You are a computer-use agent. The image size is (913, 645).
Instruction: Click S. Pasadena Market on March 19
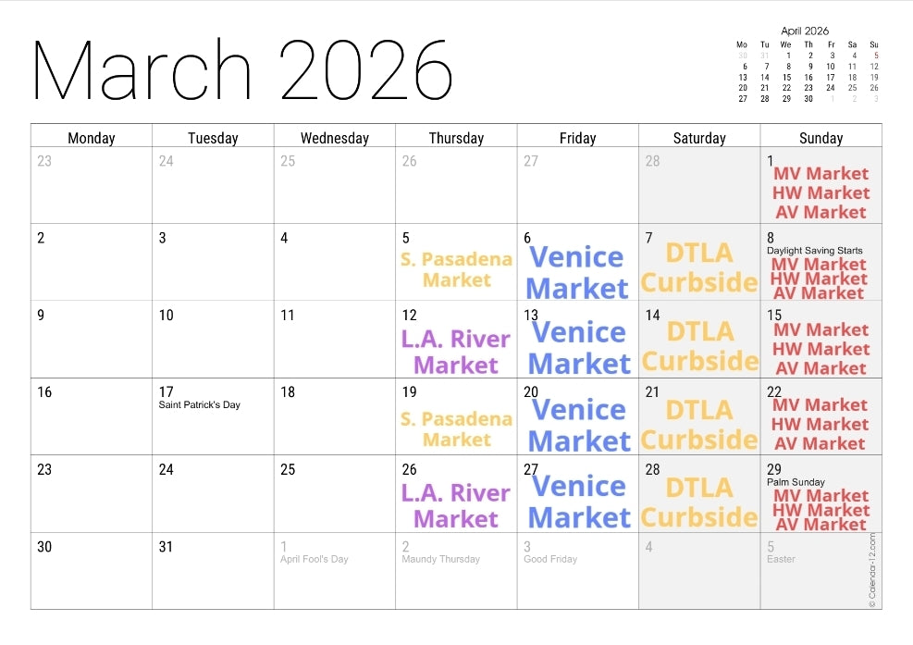point(456,429)
